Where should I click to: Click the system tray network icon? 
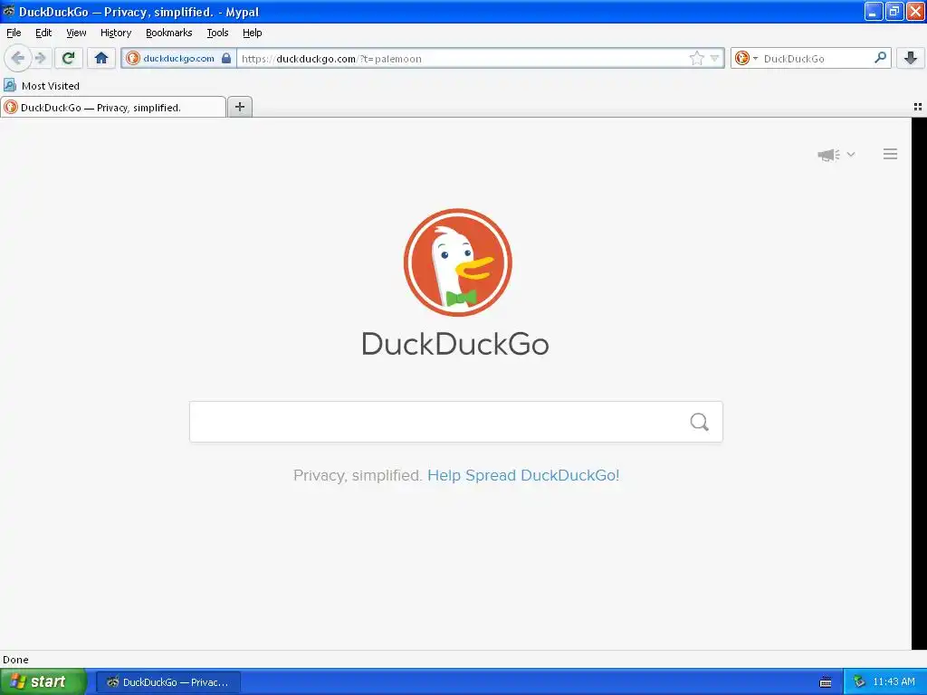click(x=860, y=682)
